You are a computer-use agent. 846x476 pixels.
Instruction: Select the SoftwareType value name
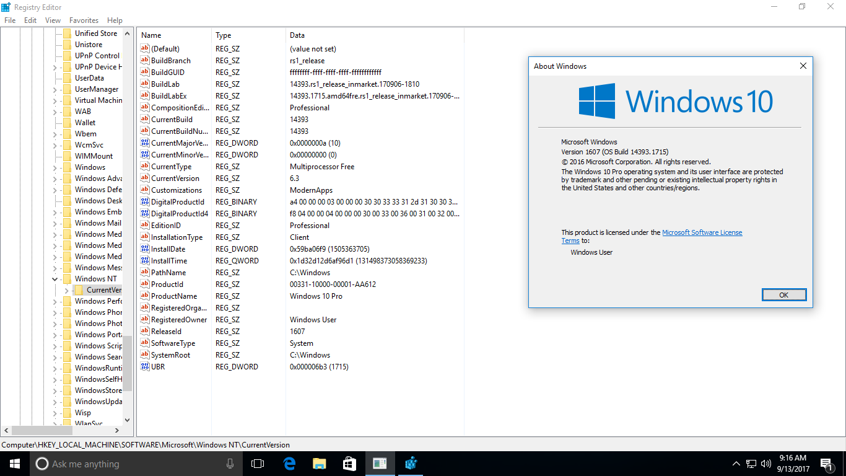point(173,343)
